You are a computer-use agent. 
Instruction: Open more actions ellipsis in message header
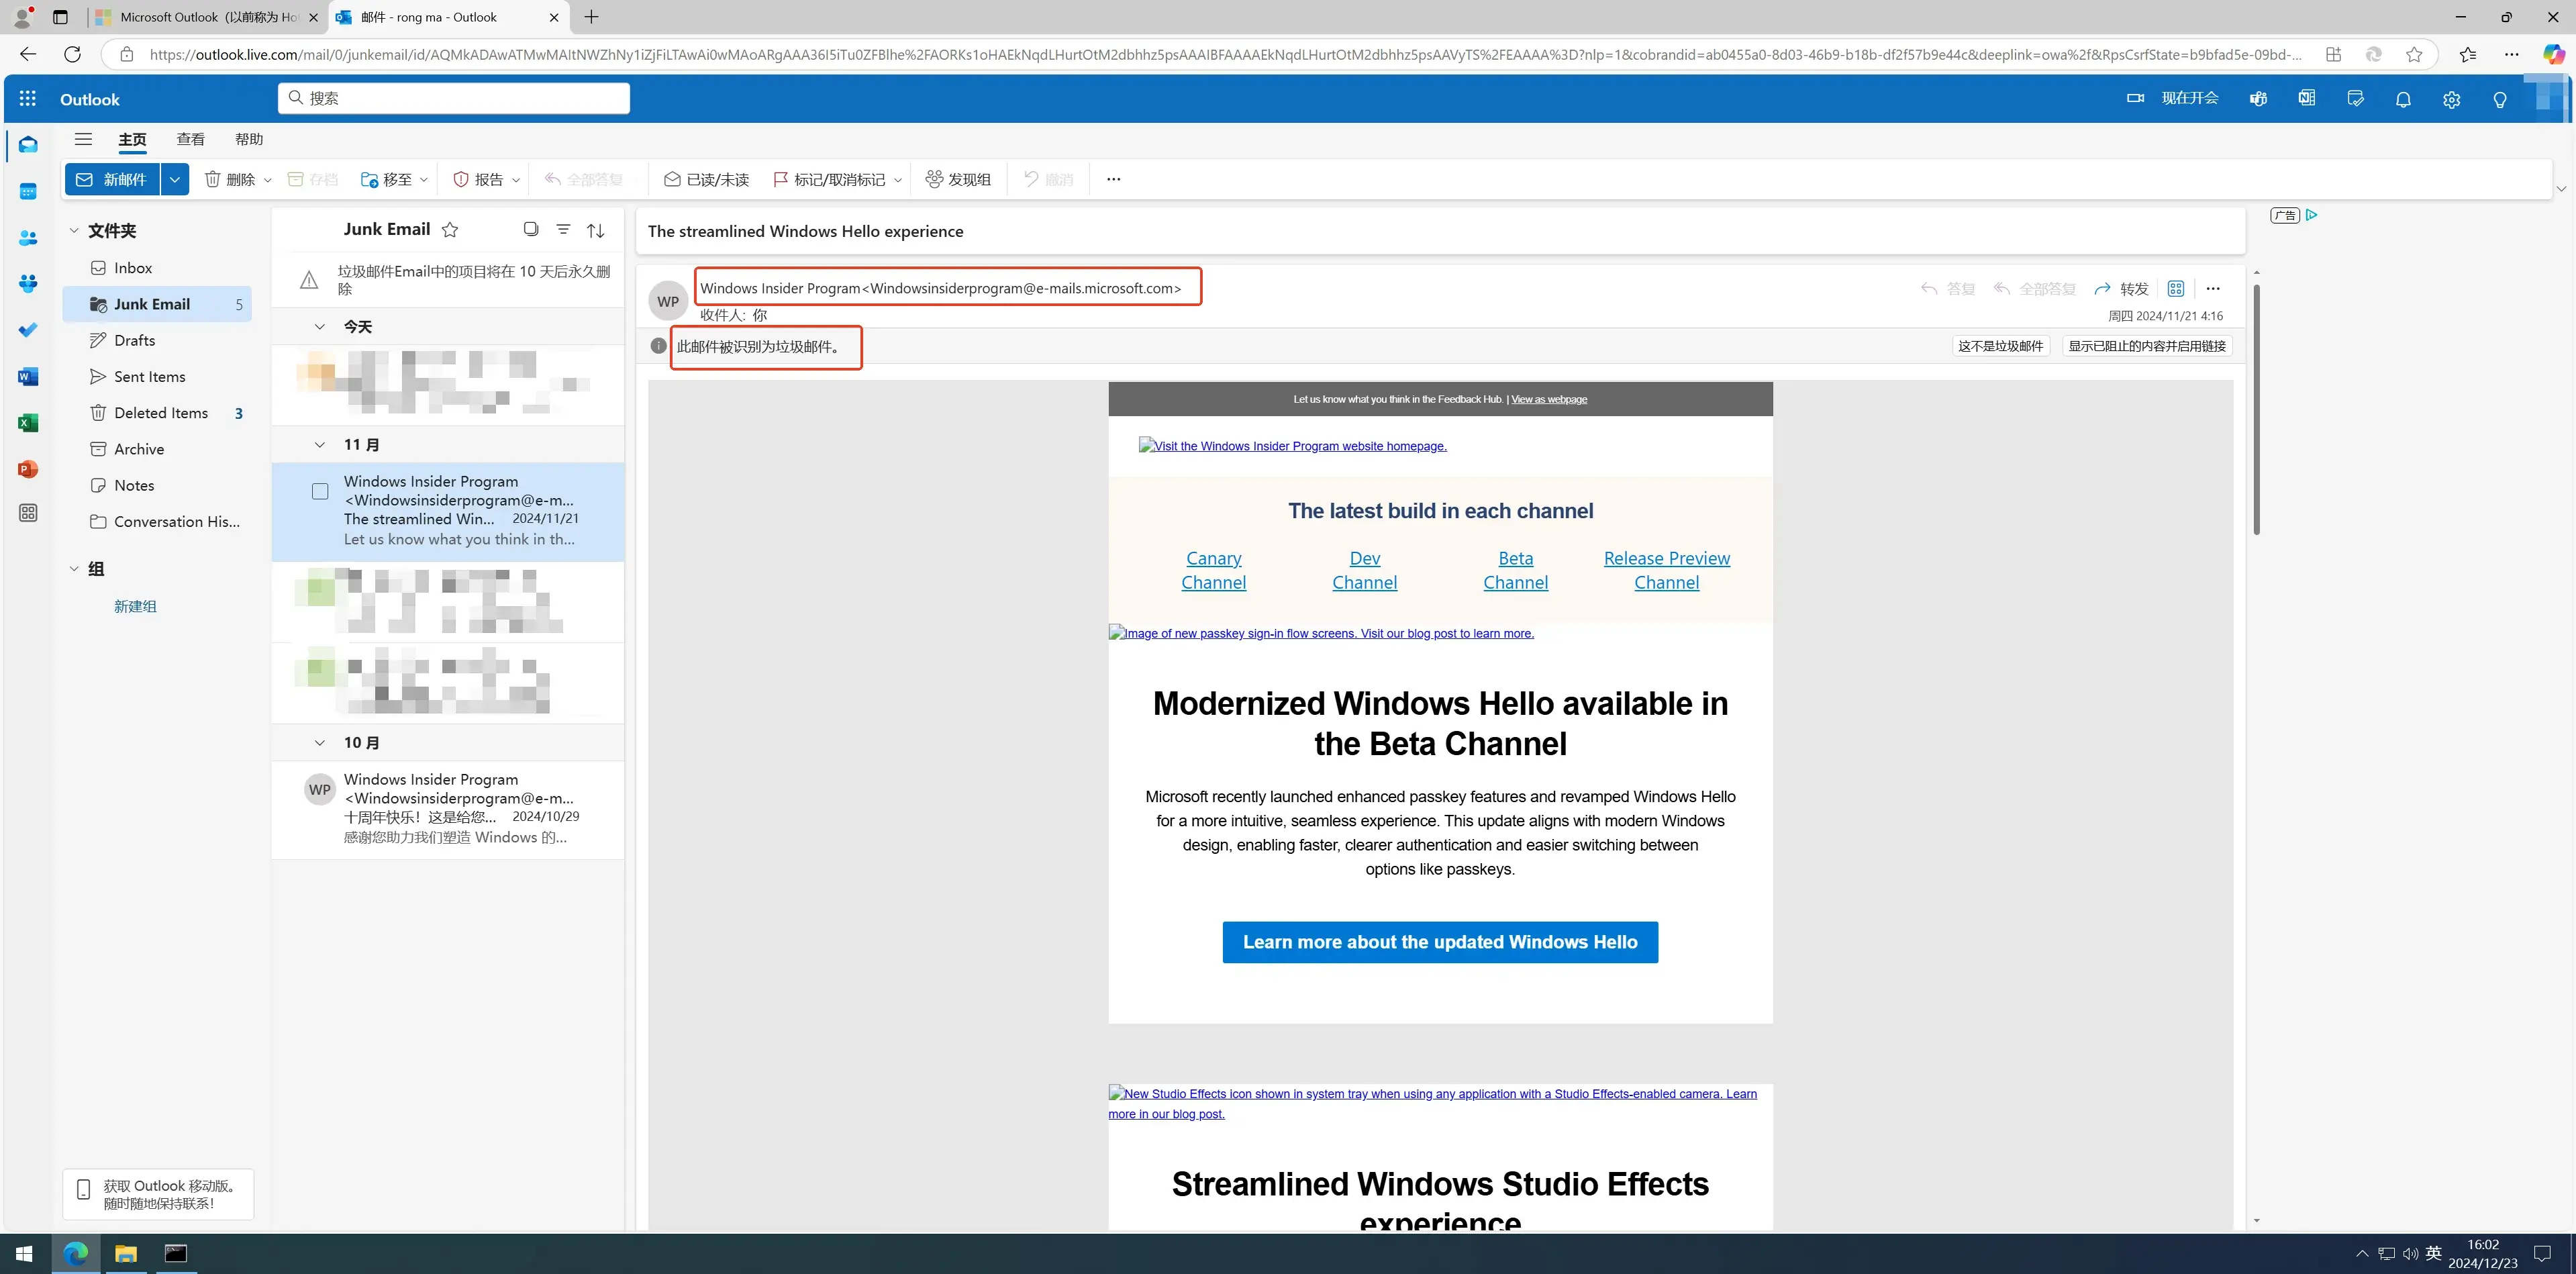2213,288
